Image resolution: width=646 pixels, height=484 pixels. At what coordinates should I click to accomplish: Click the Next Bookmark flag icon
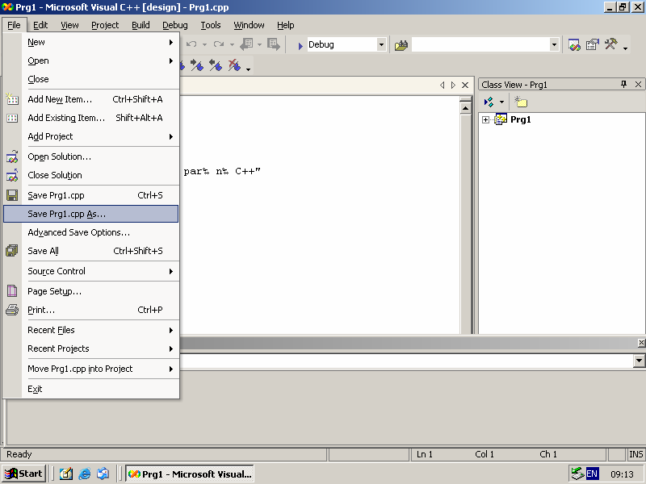[196, 65]
